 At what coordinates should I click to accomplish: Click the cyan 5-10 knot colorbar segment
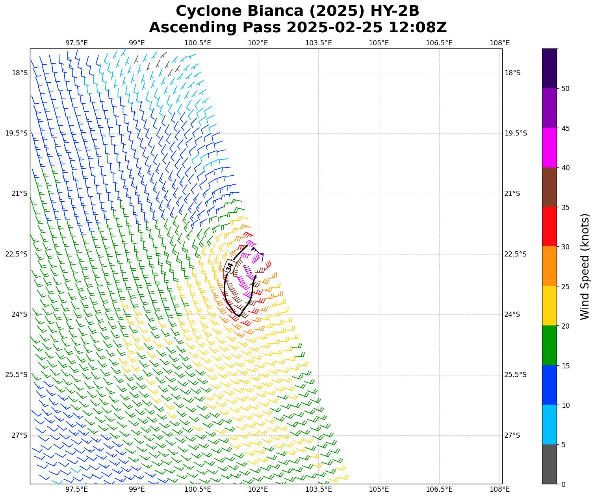point(549,424)
